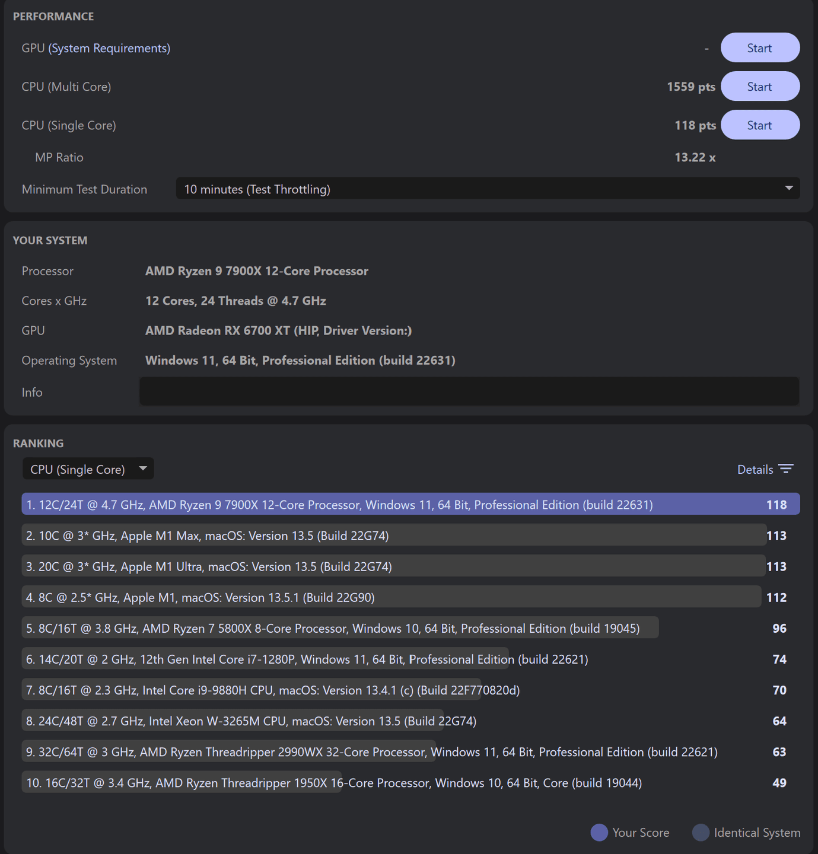The height and width of the screenshot is (854, 818).
Task: Start the CPU Multi Core benchmark
Action: (760, 87)
